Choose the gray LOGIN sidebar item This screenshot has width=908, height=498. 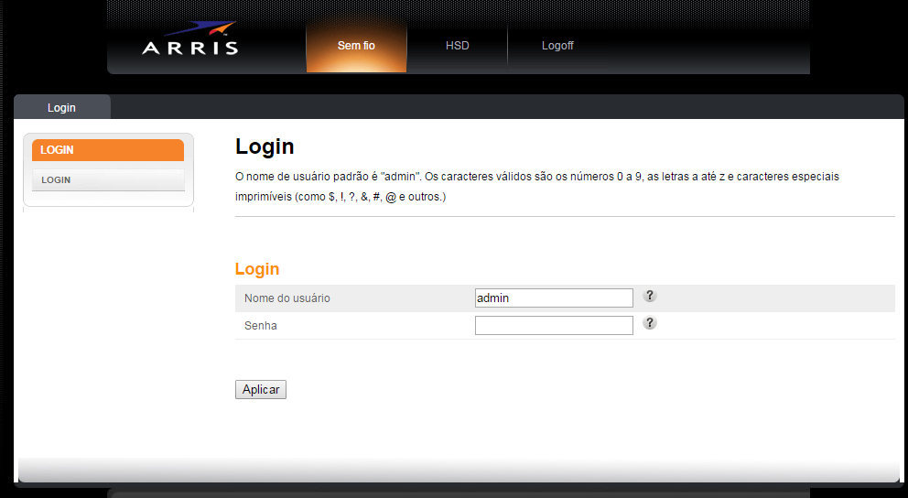108,180
